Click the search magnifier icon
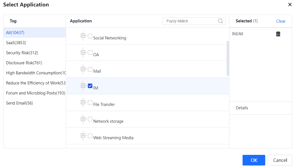 (x=220, y=21)
